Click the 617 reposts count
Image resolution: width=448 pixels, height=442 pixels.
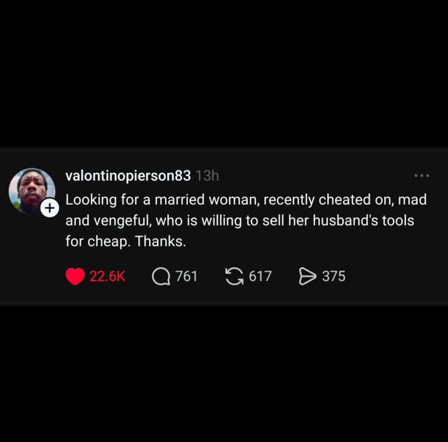pos(260,276)
